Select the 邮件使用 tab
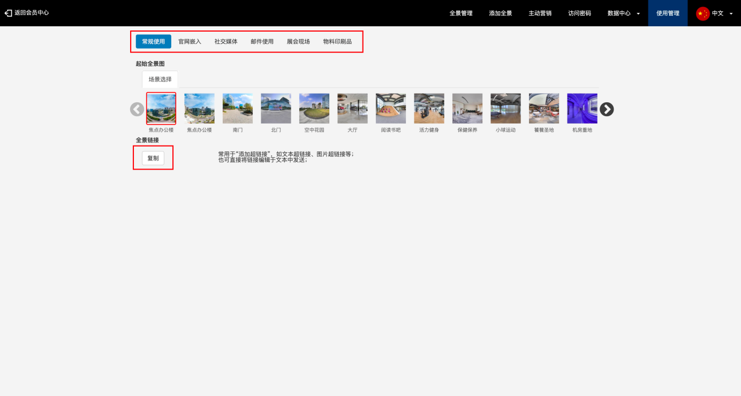 pyautogui.click(x=262, y=42)
